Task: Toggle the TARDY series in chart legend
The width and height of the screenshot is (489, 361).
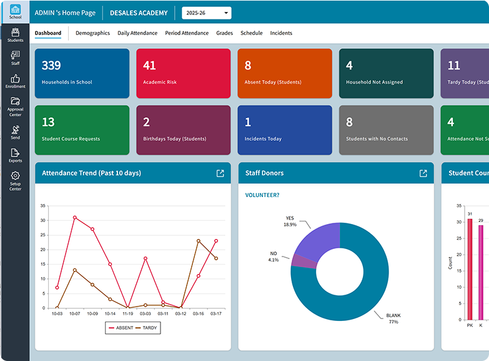Action: pos(146,328)
